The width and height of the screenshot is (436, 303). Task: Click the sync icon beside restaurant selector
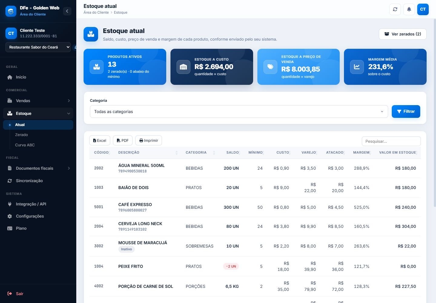click(75, 47)
